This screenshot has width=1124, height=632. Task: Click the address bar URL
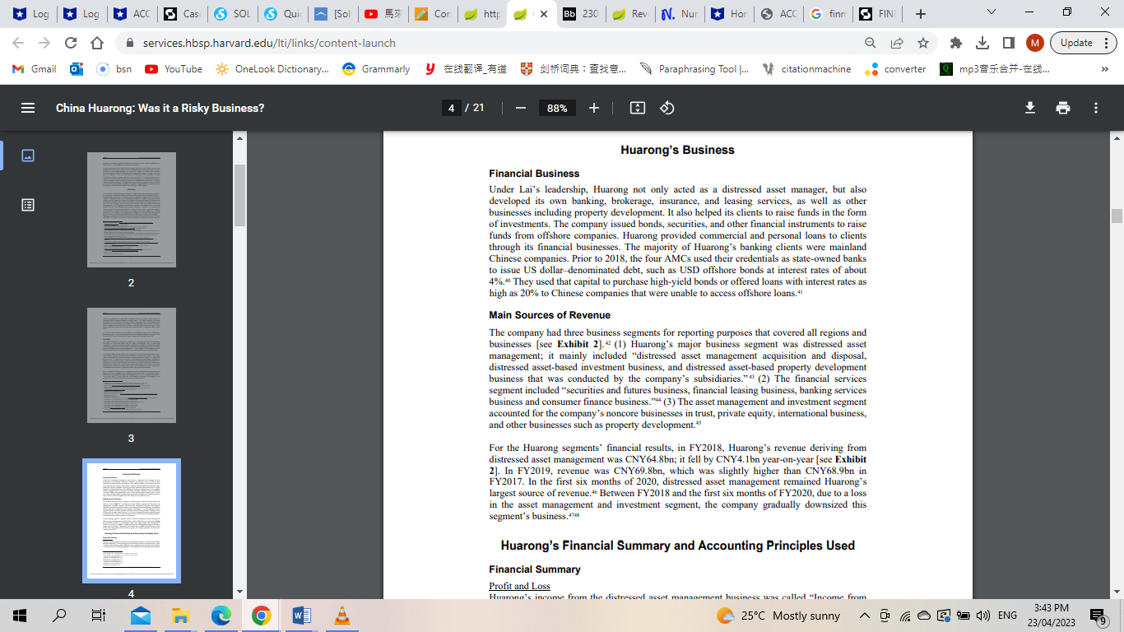pos(269,43)
